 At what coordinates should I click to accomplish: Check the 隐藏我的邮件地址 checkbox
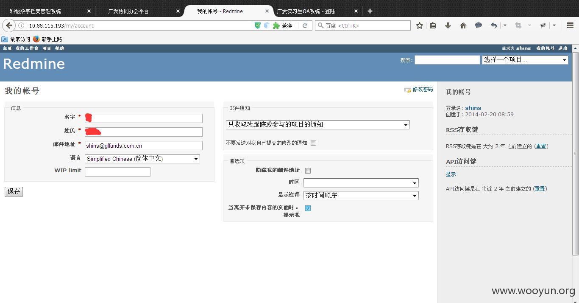308,171
